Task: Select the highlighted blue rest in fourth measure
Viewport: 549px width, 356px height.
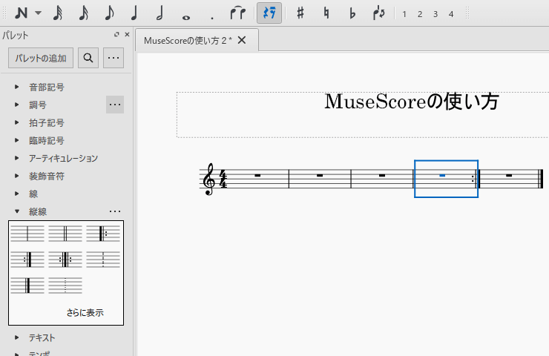Action: coord(442,175)
